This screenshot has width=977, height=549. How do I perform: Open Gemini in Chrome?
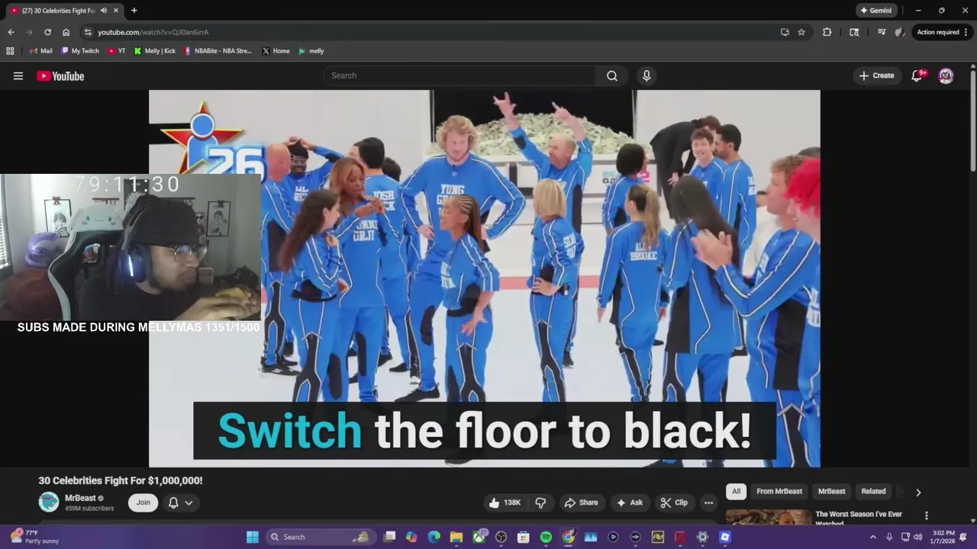click(876, 11)
